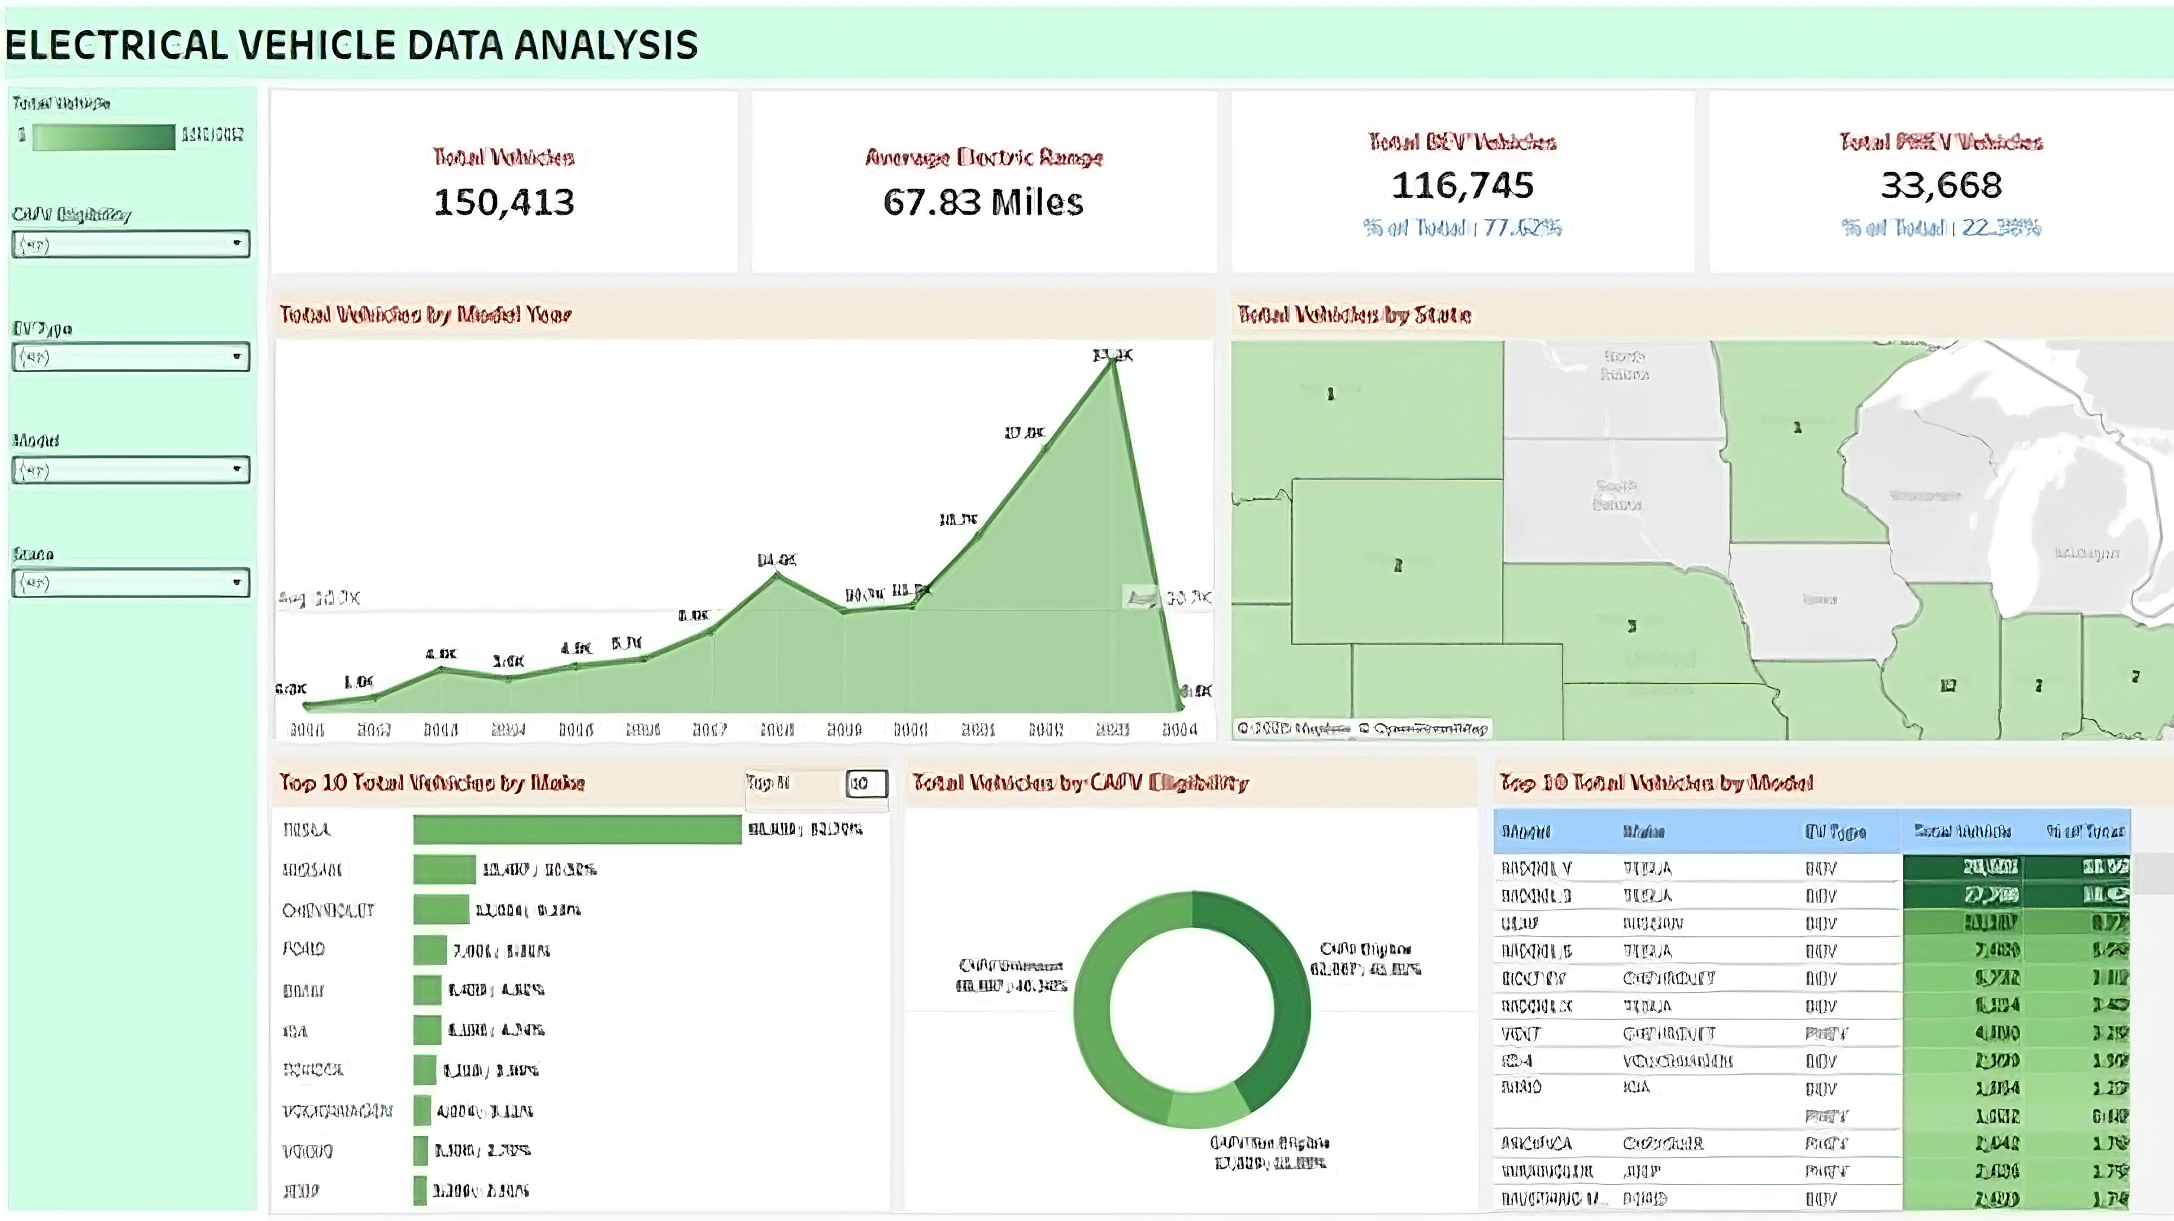Image resolution: width=2174 pixels, height=1221 pixels.
Task: Select the Total BEV Vehicles value 116,745
Action: tap(1463, 186)
